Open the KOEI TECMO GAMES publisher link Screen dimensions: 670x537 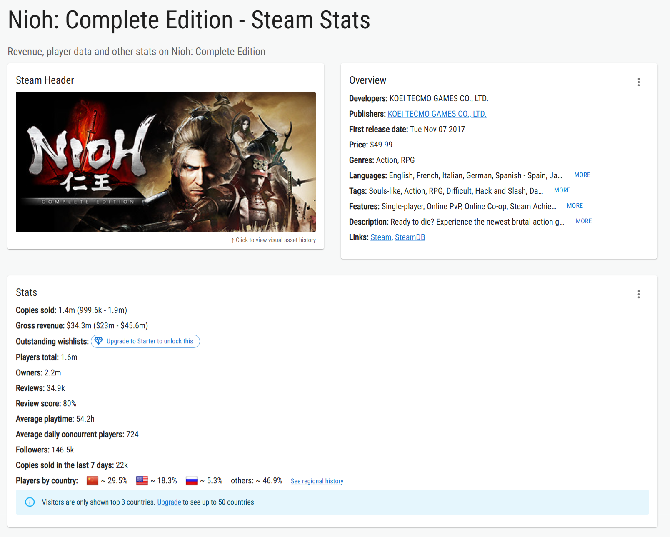click(x=437, y=114)
